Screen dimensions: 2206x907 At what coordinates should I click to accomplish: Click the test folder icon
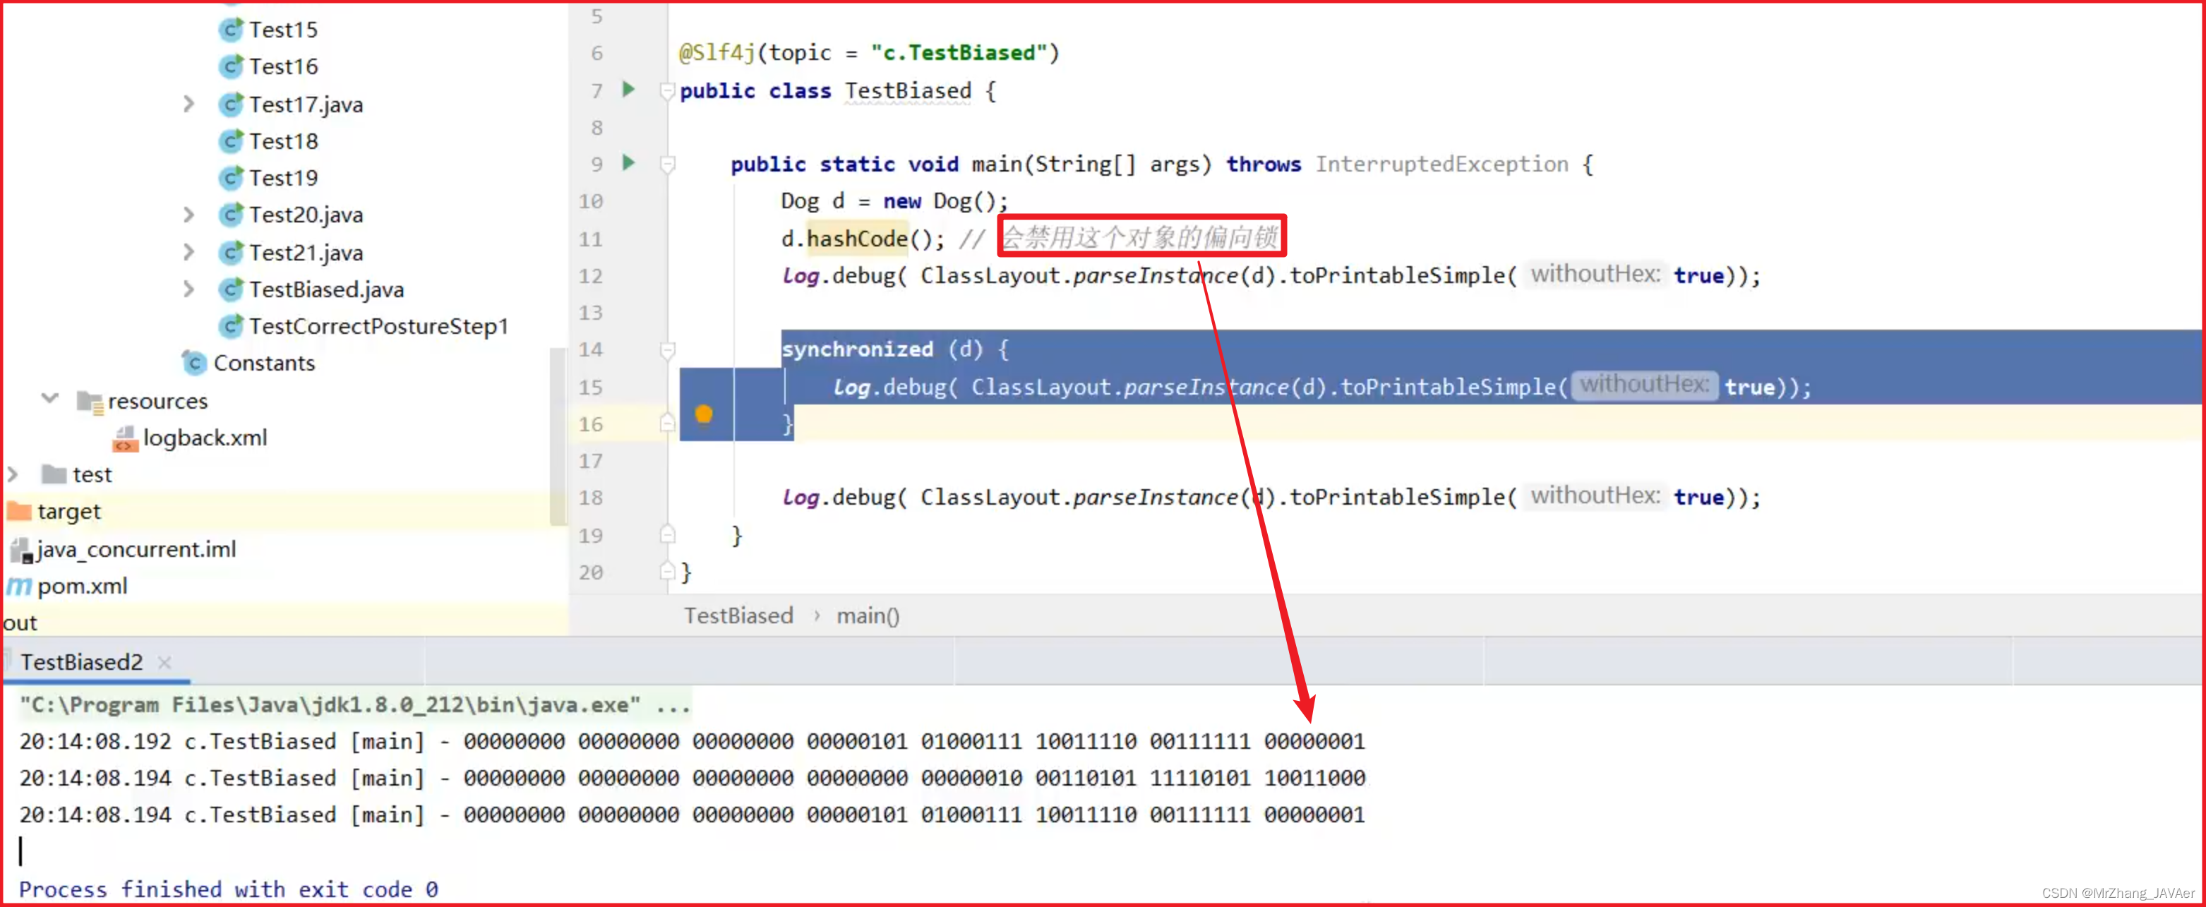(54, 474)
